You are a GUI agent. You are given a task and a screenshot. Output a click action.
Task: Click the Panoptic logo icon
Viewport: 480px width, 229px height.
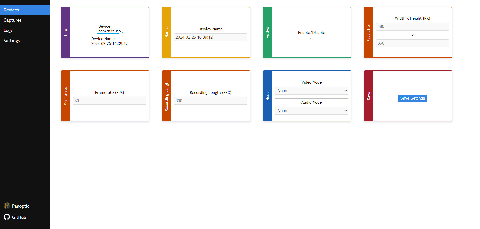click(7, 206)
